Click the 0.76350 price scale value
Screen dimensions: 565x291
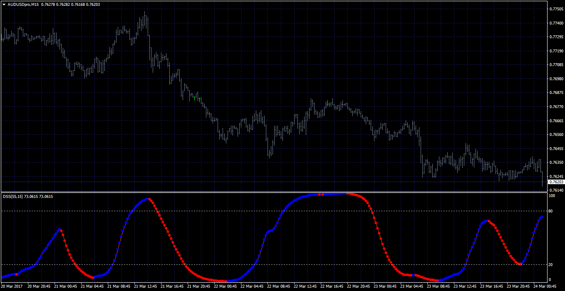[x=556, y=163]
